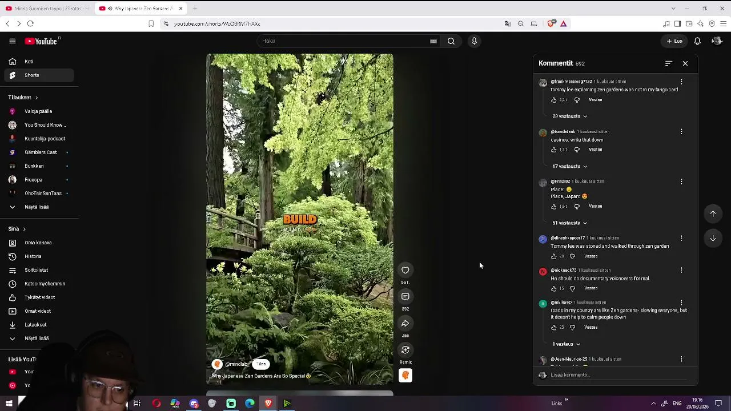Go to the previous Short
The image size is (731, 411).
[713, 214]
